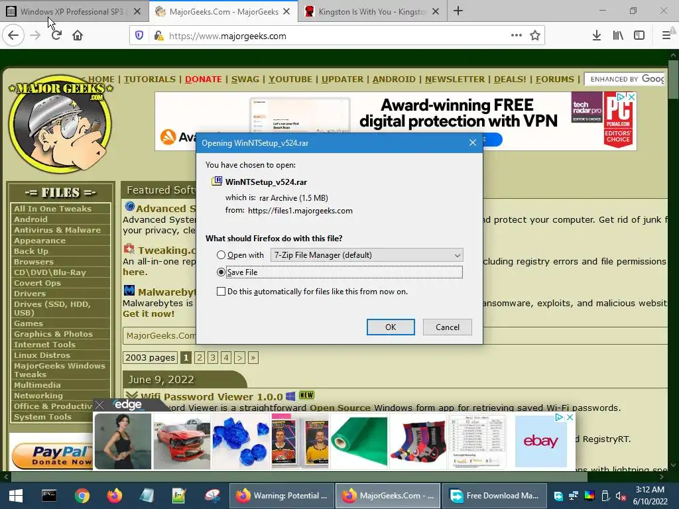Open the TUTORIALS menu link
679x509 pixels.
(150, 80)
